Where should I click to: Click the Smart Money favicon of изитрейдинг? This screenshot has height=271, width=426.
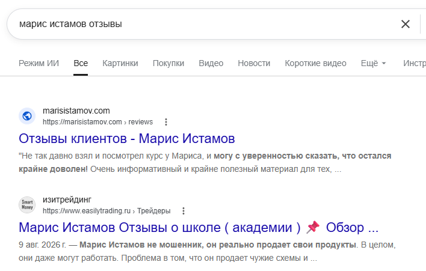coord(27,205)
